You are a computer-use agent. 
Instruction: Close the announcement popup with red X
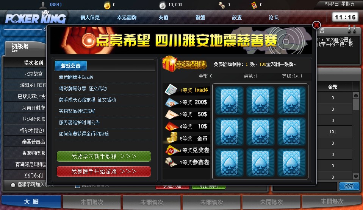(x=316, y=25)
